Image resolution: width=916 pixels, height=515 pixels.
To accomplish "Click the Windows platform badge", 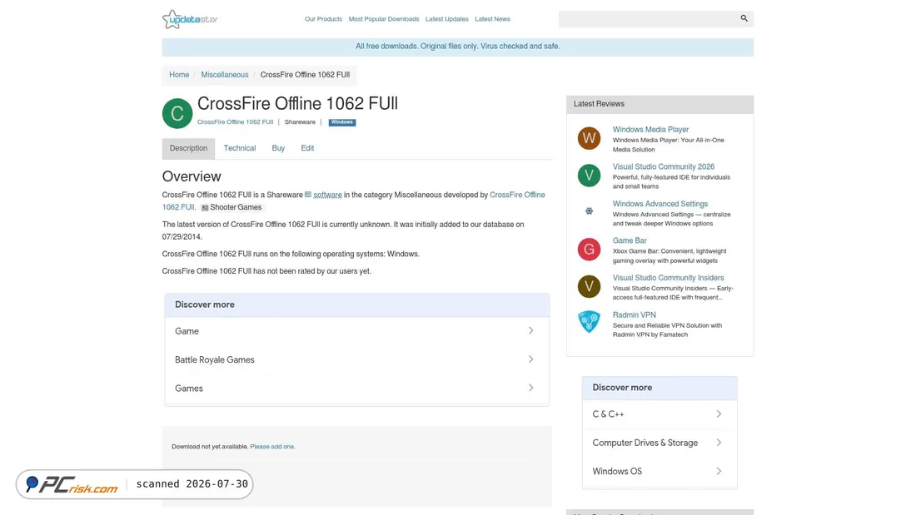I will pos(341,122).
